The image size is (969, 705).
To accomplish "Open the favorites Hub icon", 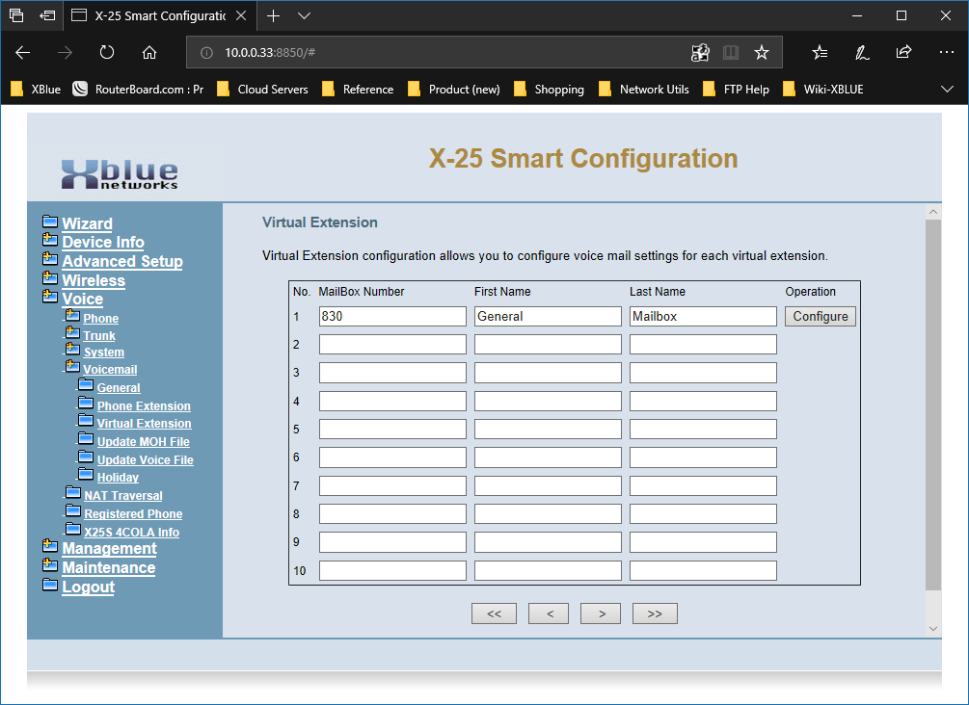I will pyautogui.click(x=820, y=53).
